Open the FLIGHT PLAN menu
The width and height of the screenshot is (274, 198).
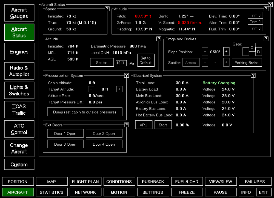85,182
